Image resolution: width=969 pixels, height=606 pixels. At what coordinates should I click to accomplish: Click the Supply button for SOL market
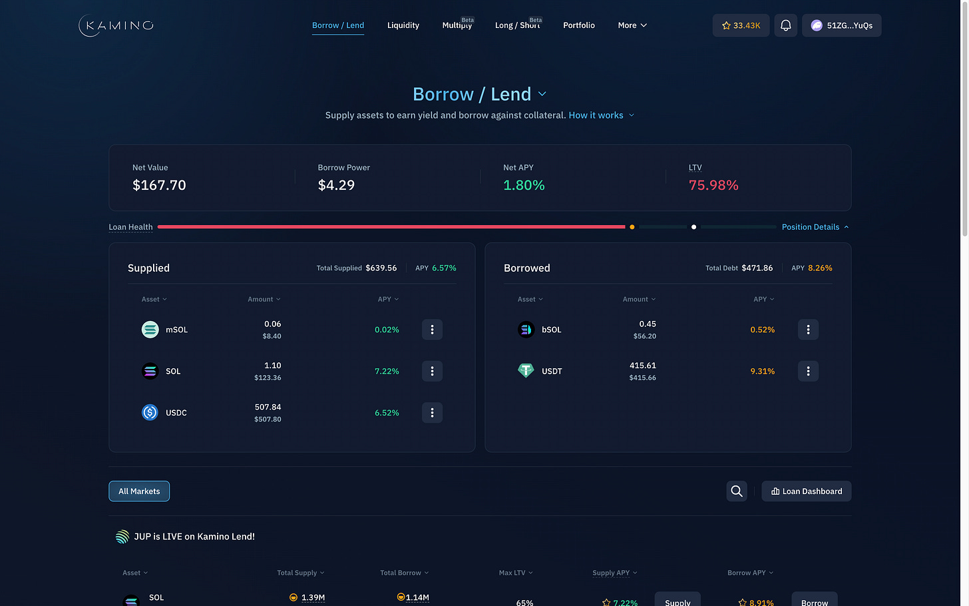point(678,599)
